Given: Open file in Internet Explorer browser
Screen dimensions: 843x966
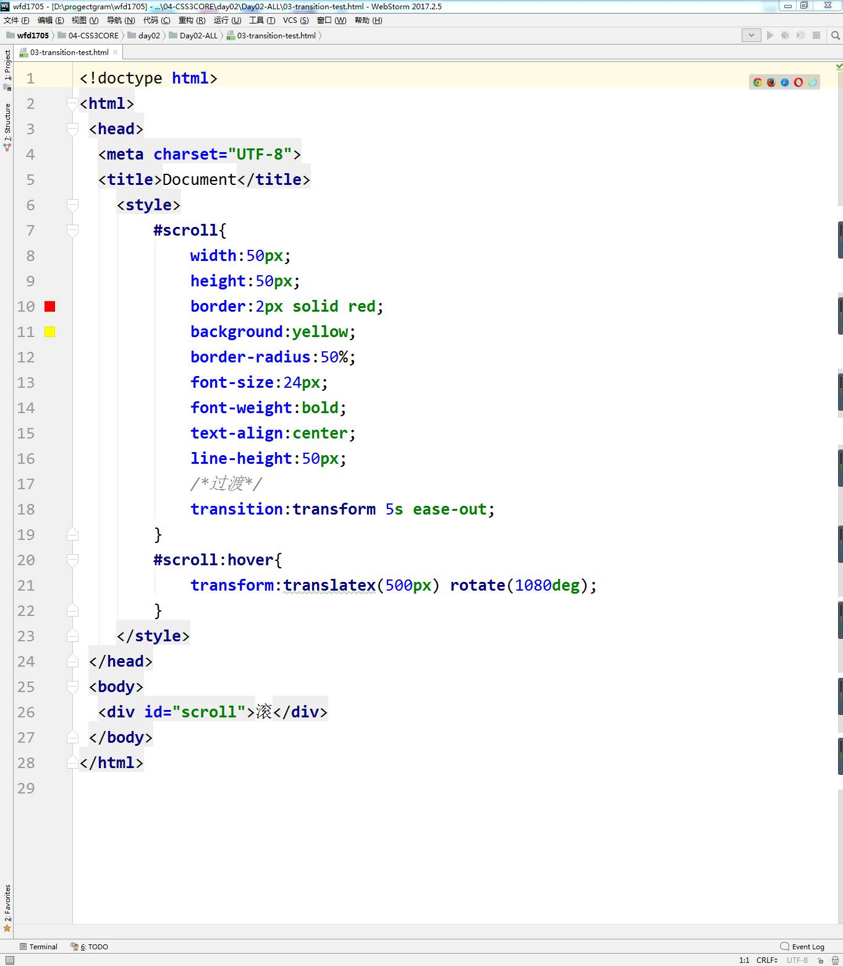Looking at the screenshot, I should (x=812, y=82).
